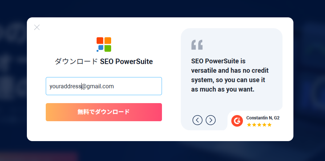325x161 pixels.
Task: Click the reviewer name Constantin N, G2
Action: (263, 118)
